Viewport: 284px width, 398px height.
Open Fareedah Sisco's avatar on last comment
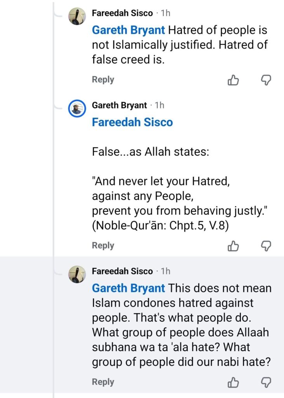[x=77, y=274]
